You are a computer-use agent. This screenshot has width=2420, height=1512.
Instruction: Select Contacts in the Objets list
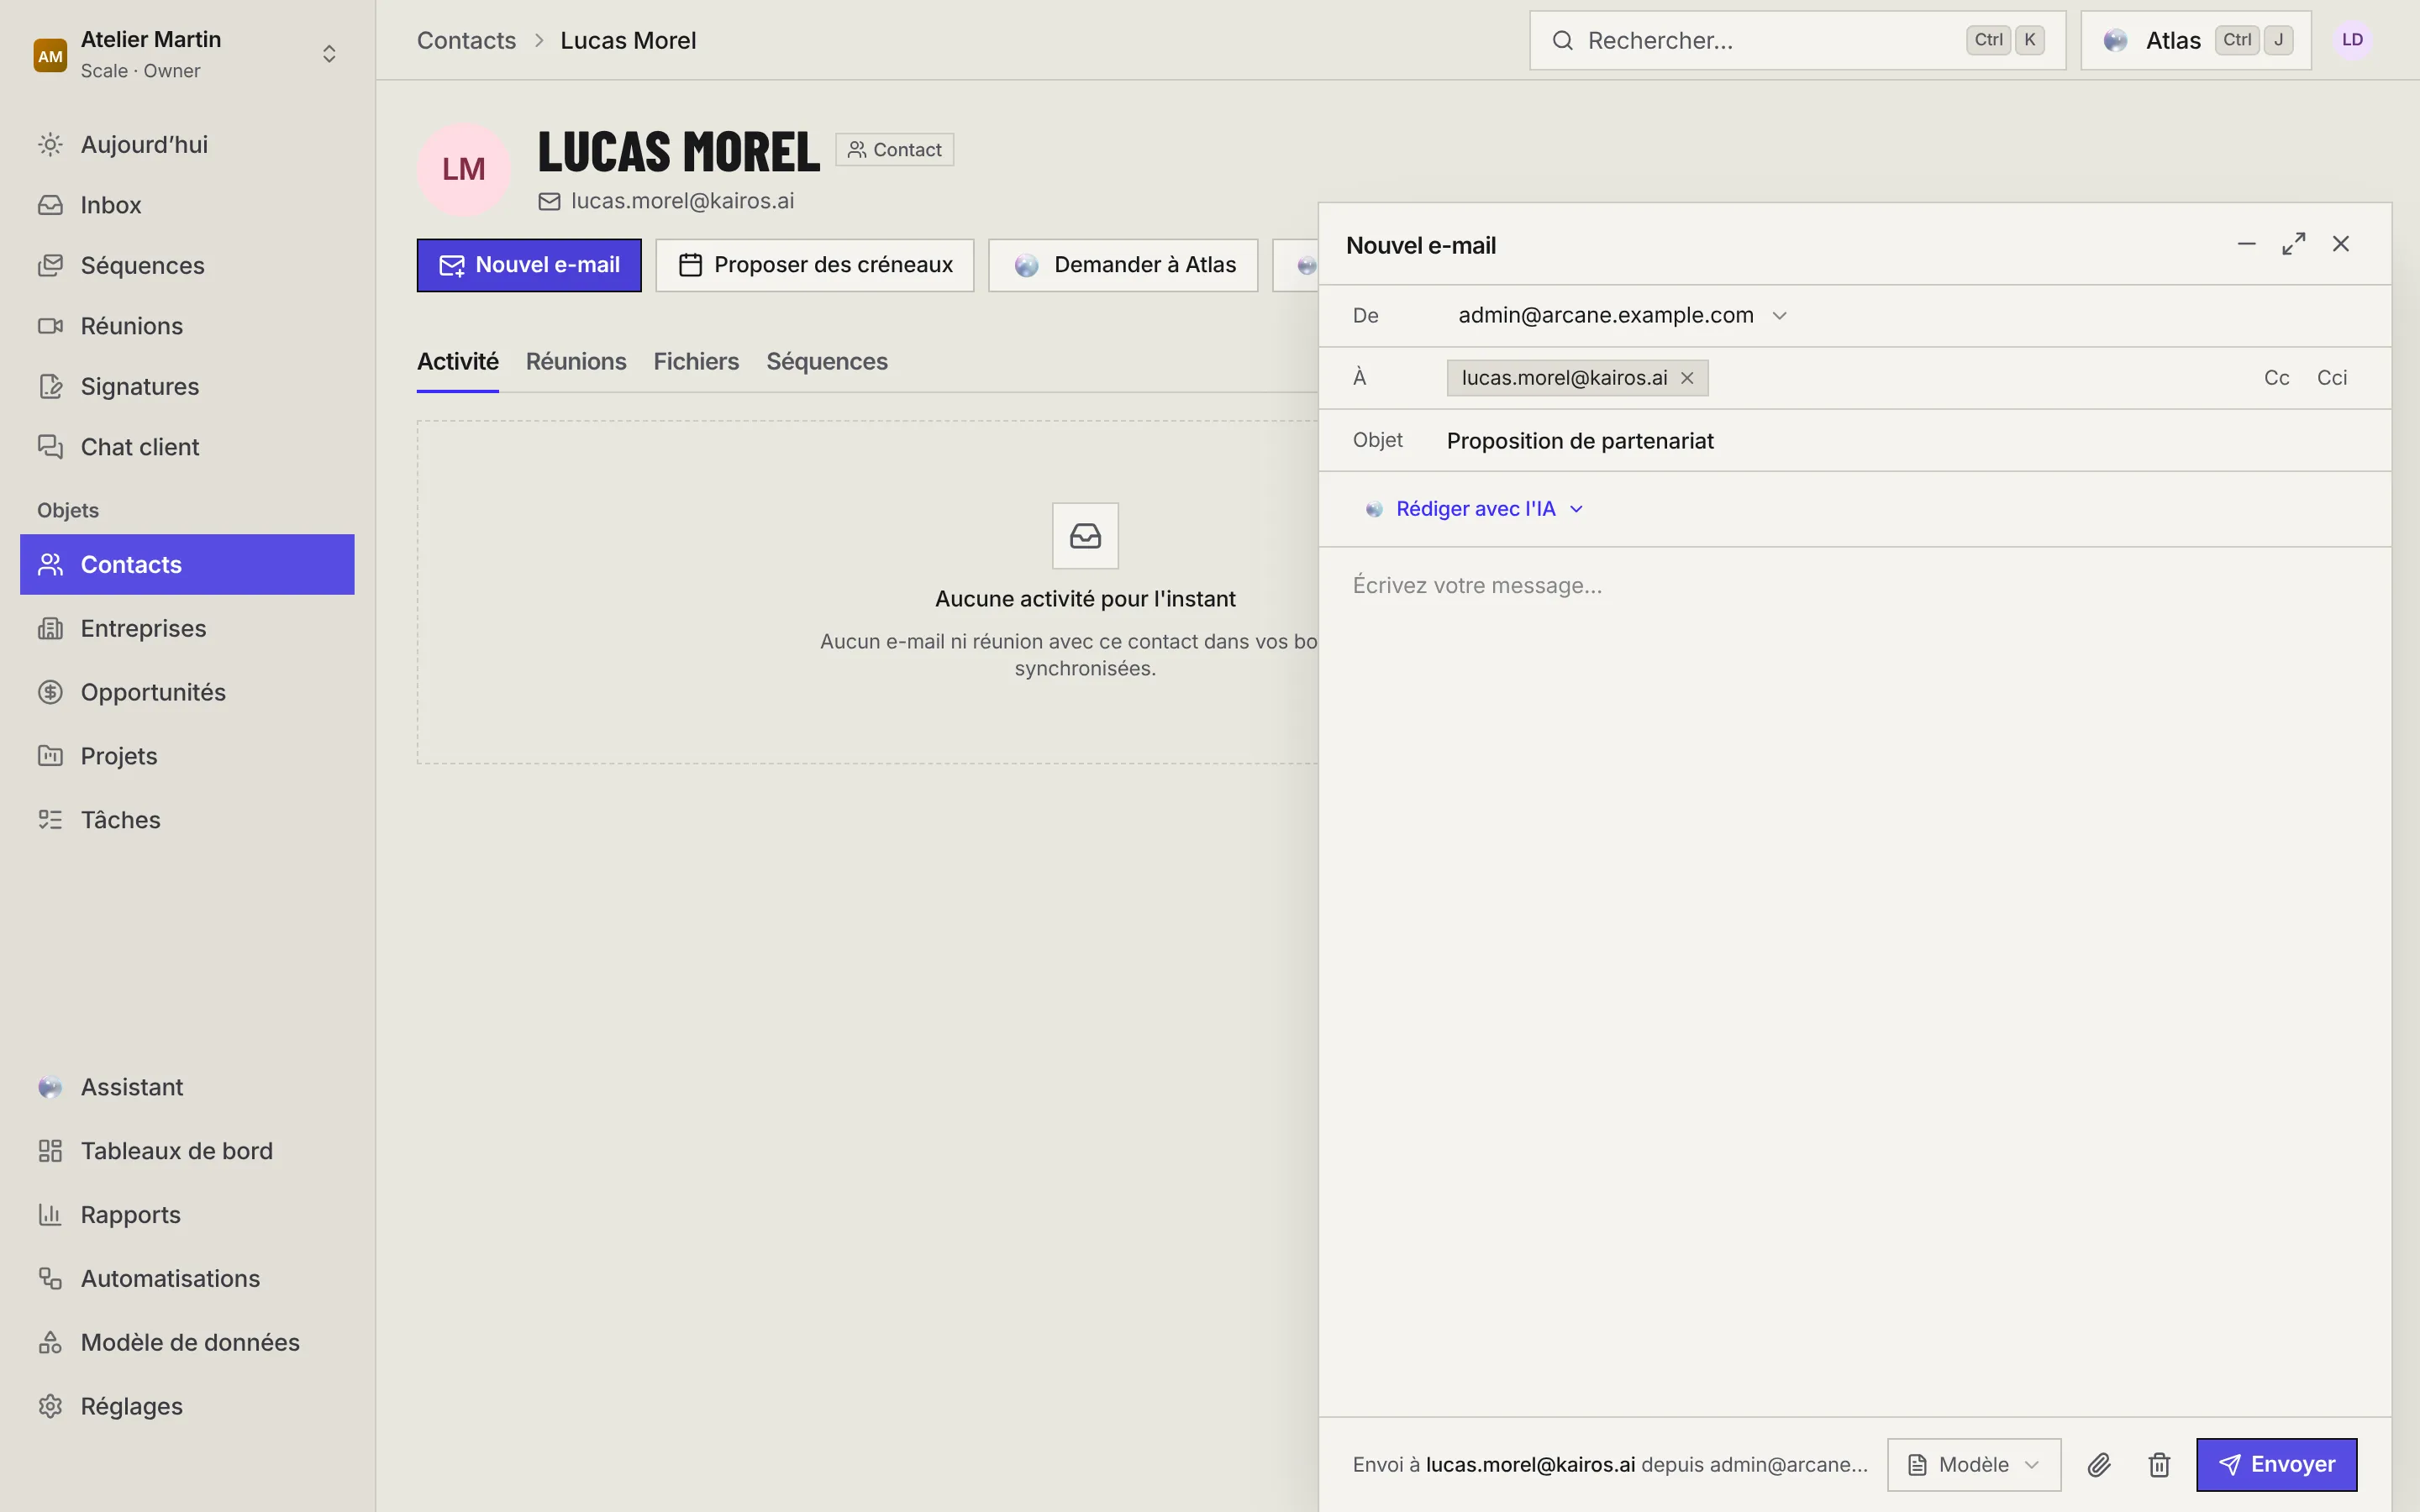(x=187, y=564)
